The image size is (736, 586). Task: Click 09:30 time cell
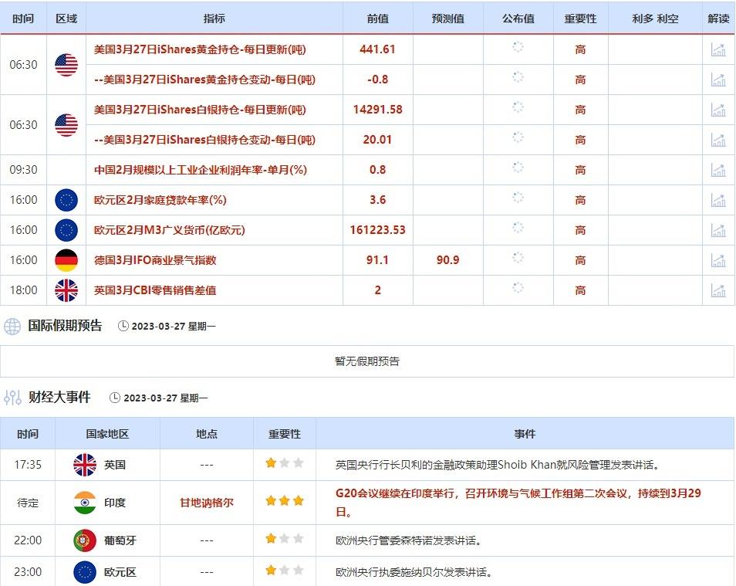[23, 170]
